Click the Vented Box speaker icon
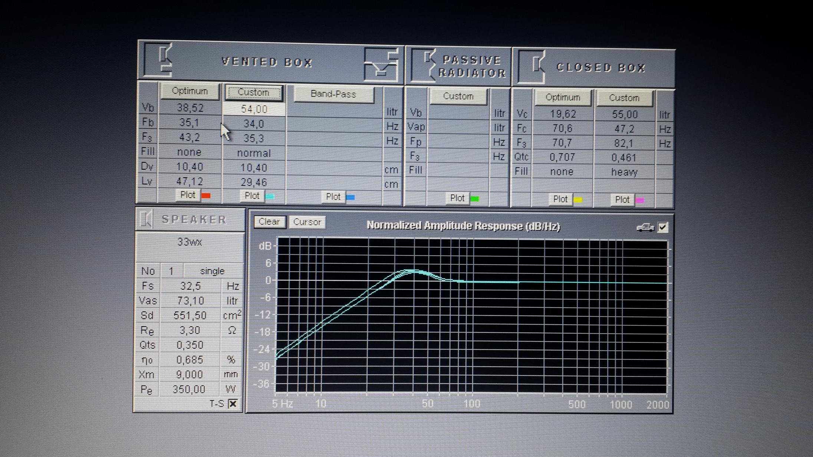The image size is (813, 457). (159, 60)
